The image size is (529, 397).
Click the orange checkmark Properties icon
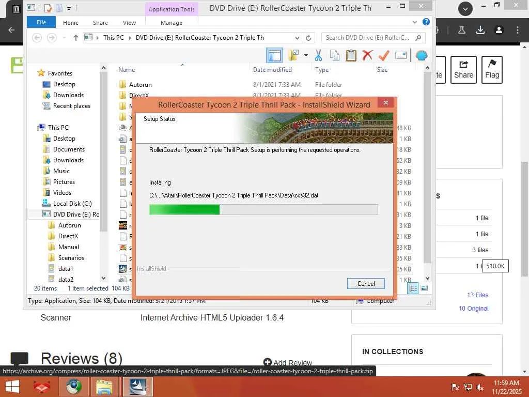[384, 55]
